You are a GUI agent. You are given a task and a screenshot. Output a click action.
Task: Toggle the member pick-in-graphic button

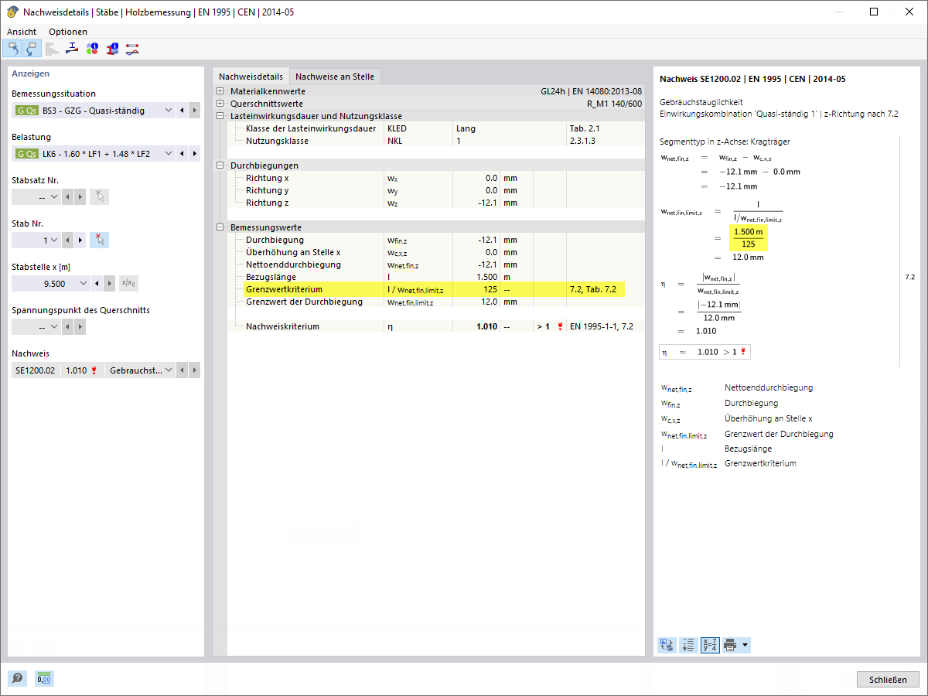[99, 240]
